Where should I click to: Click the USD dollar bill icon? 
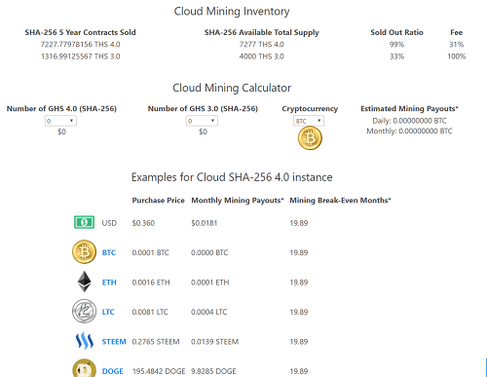pyautogui.click(x=84, y=222)
